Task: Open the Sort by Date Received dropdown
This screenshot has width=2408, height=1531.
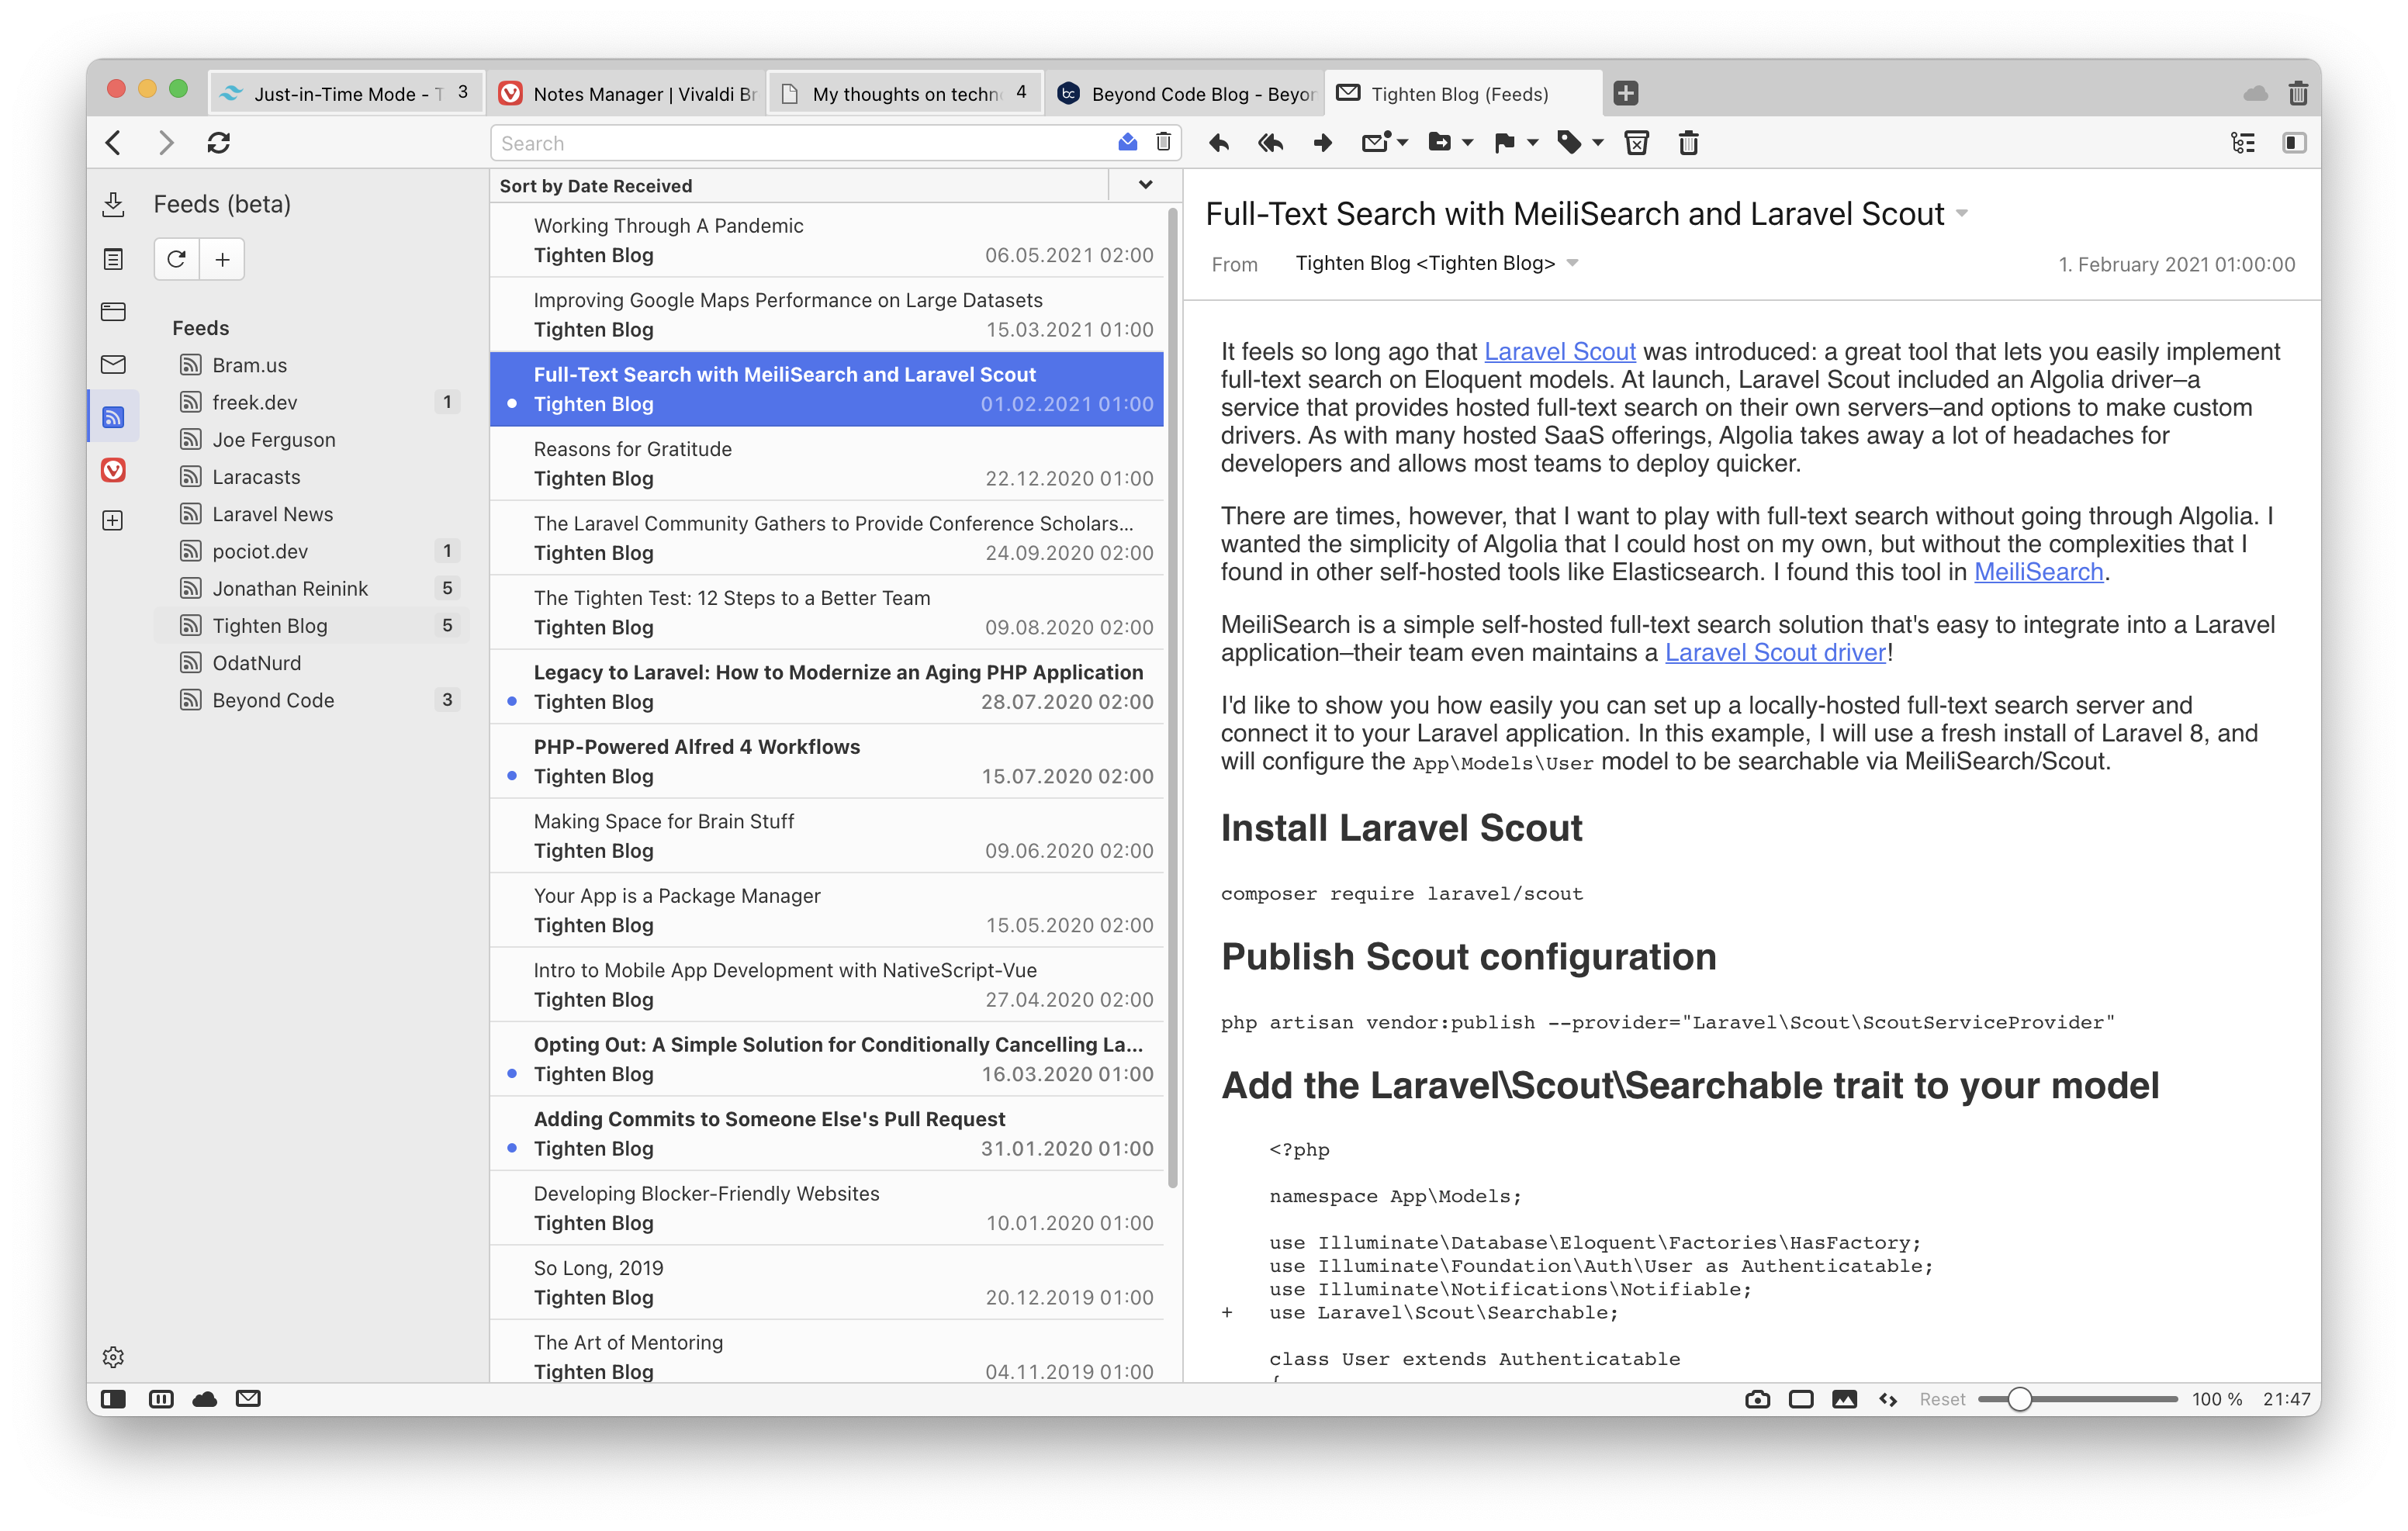Action: (1145, 185)
